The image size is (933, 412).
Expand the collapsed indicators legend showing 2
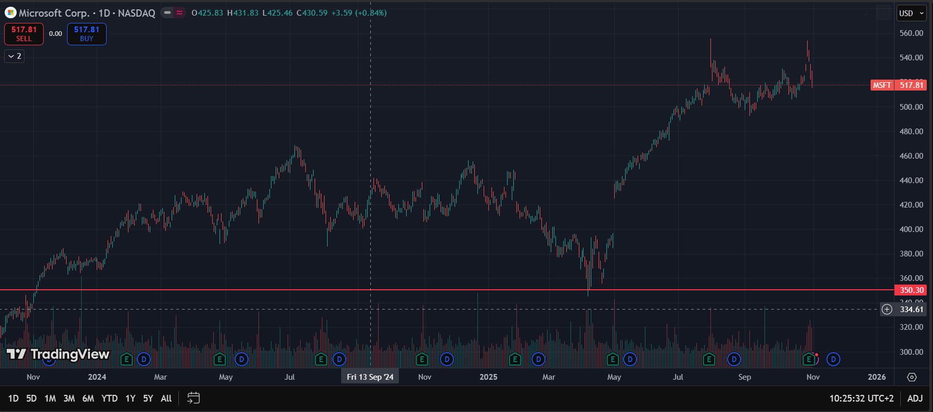[15, 56]
